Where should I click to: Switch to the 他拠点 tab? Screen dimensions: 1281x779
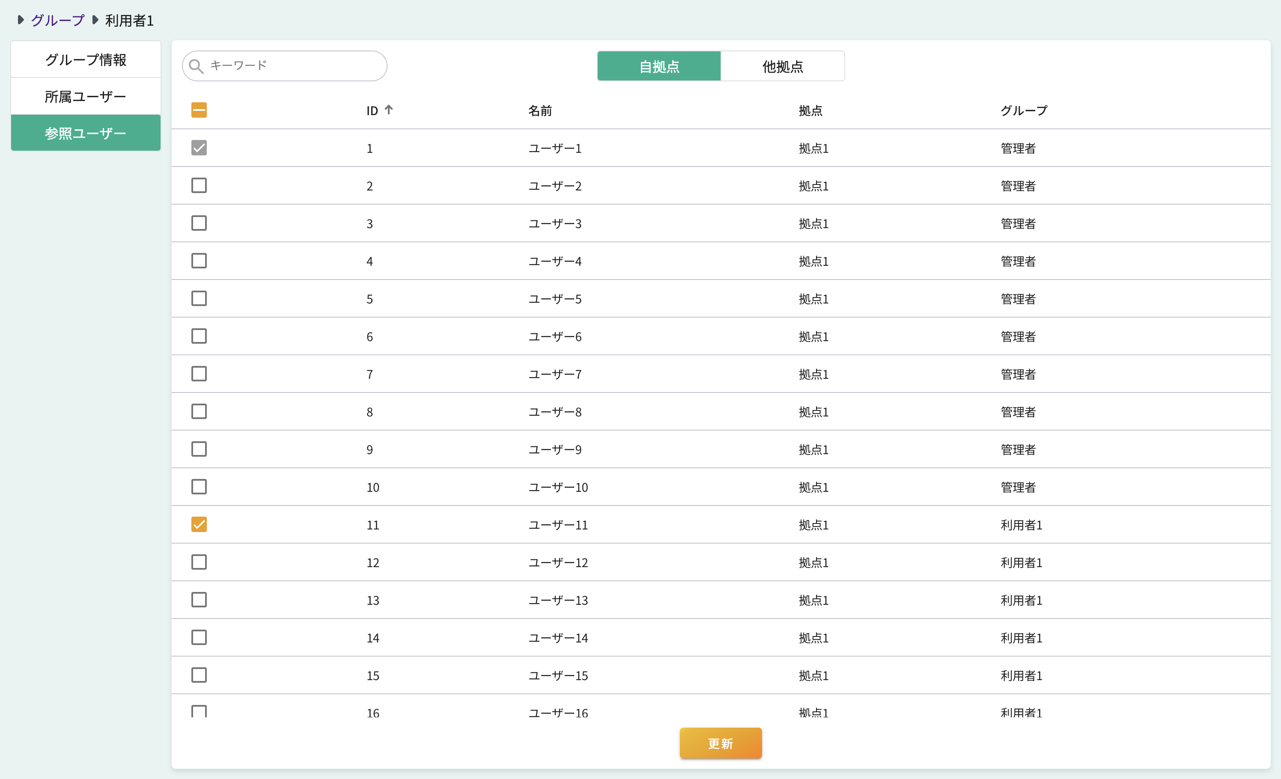pyautogui.click(x=782, y=66)
